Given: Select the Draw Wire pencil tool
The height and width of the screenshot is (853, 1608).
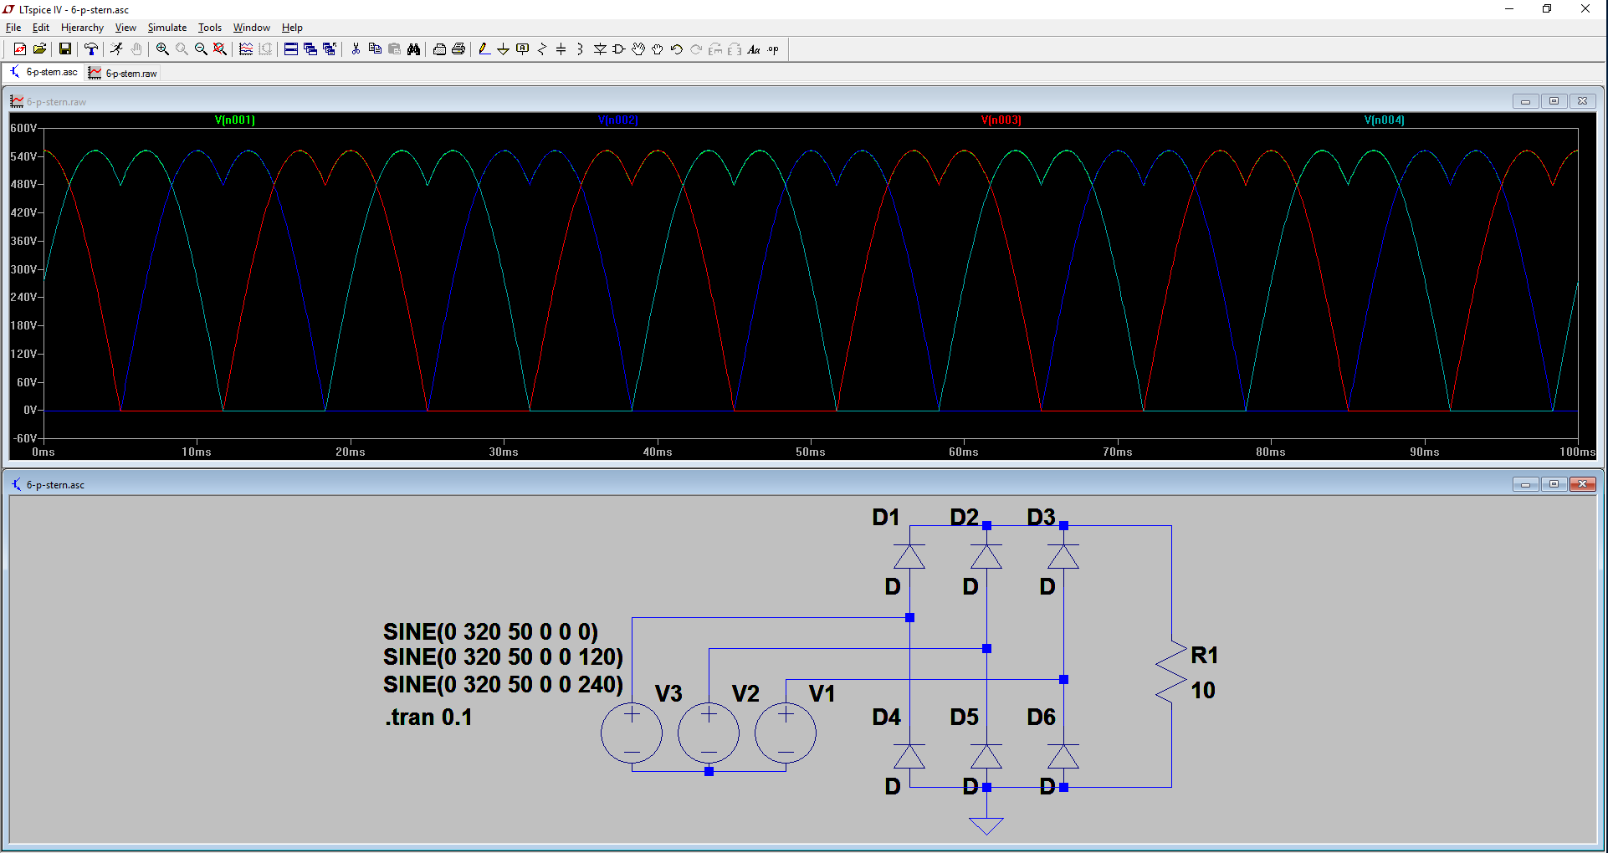Looking at the screenshot, I should point(484,49).
